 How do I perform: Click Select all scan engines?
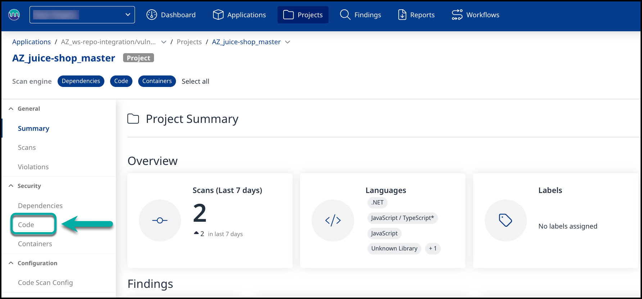(195, 82)
